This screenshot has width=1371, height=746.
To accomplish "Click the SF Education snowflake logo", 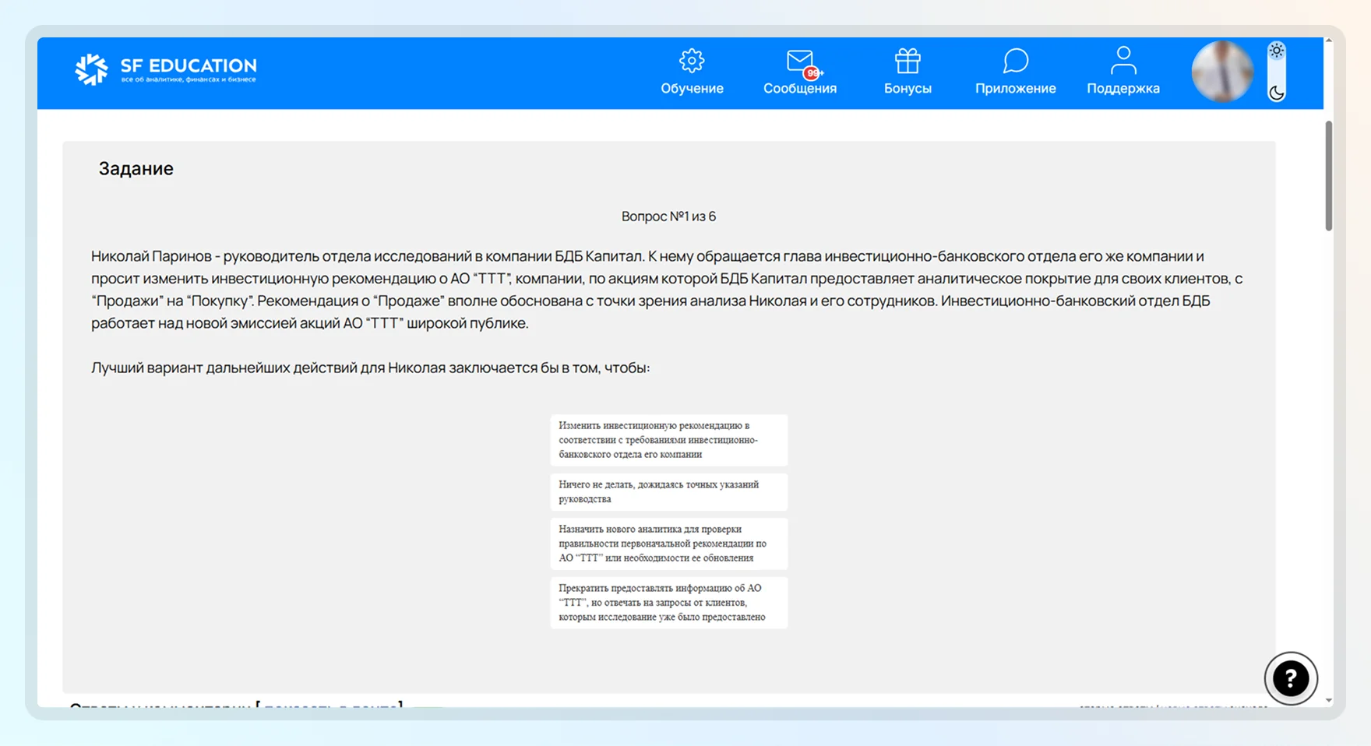I will pyautogui.click(x=91, y=69).
